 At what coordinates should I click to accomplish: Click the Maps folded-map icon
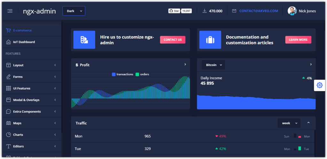9,123
